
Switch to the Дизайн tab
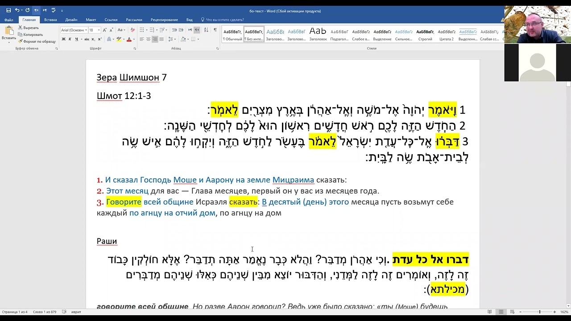click(71, 20)
